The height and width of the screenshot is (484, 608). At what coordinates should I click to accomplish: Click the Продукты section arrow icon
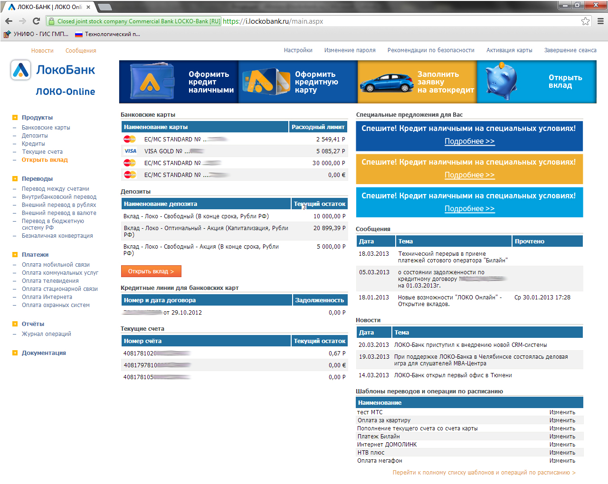(x=15, y=117)
